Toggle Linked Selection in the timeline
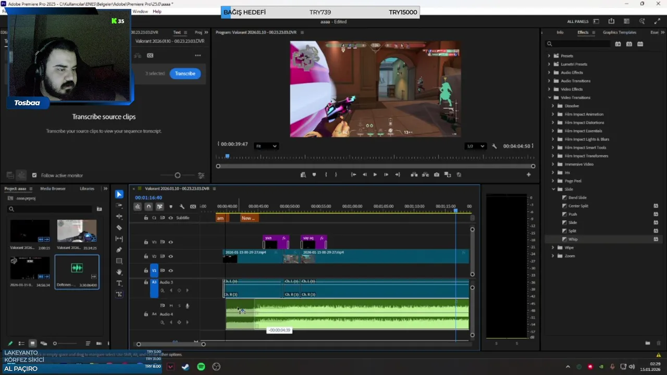Viewport: 667px width, 375px height. click(159, 207)
